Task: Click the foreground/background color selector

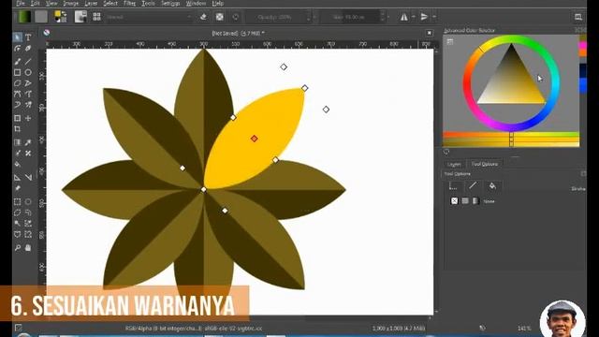Action: pyautogui.click(x=60, y=17)
